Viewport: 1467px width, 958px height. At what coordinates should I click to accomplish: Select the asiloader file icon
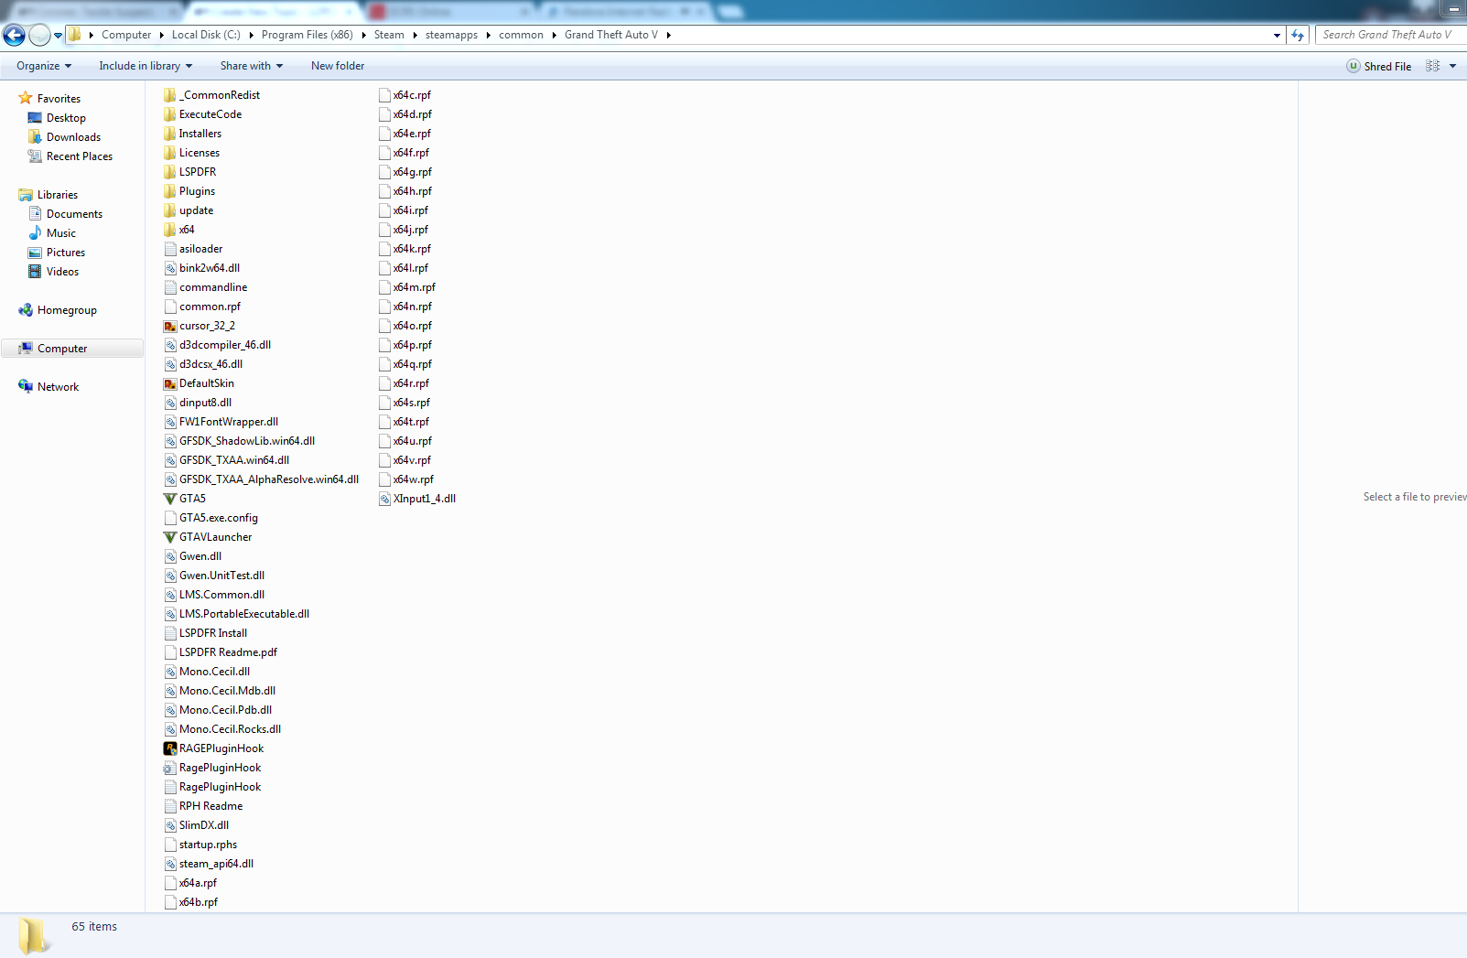click(x=170, y=249)
